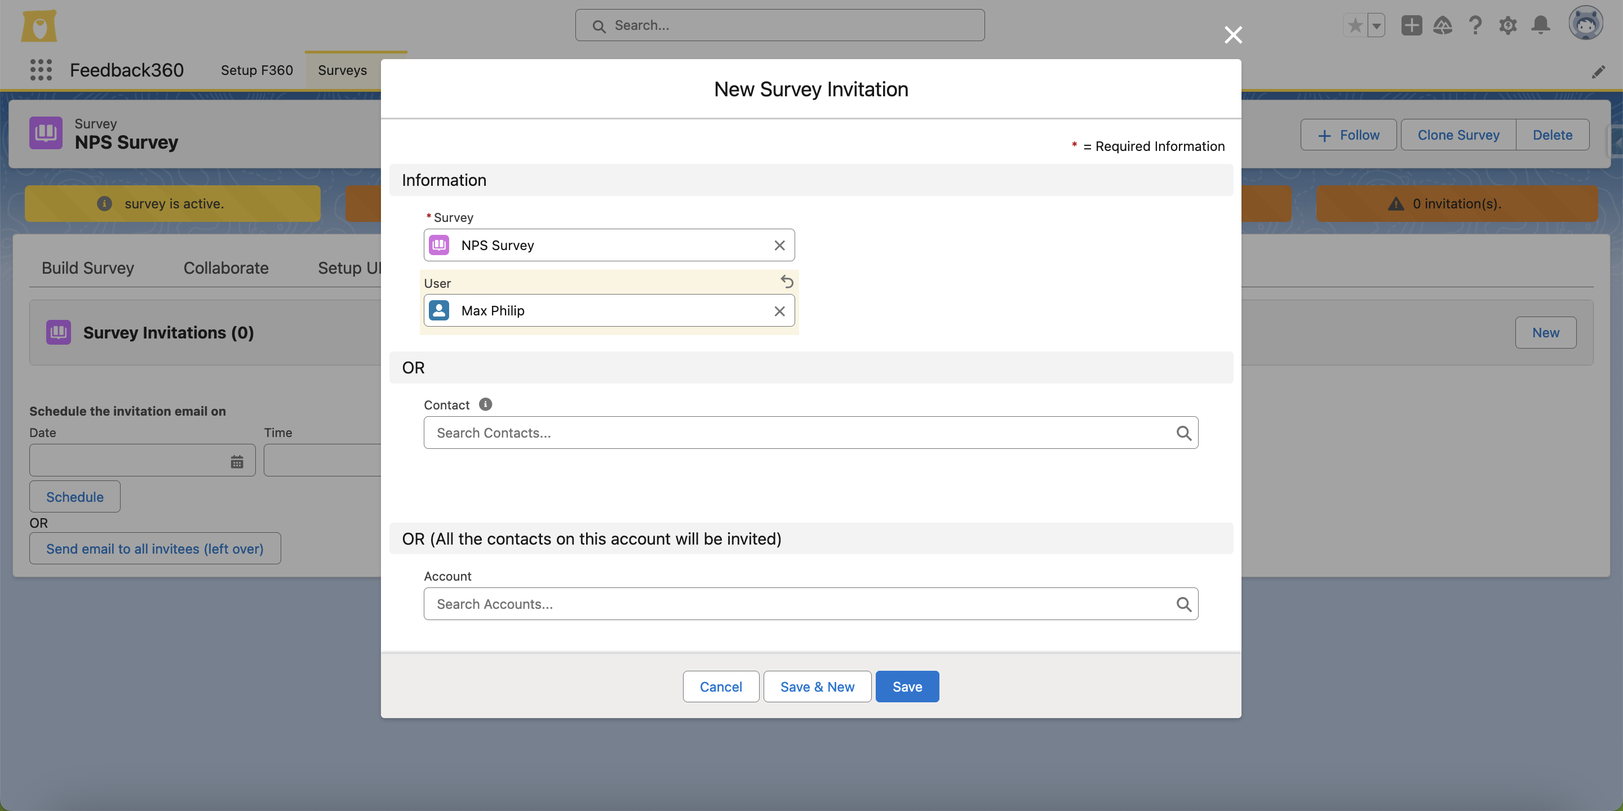Viewport: 1623px width, 811px height.
Task: Add page to favorites star
Action: pos(1355,26)
